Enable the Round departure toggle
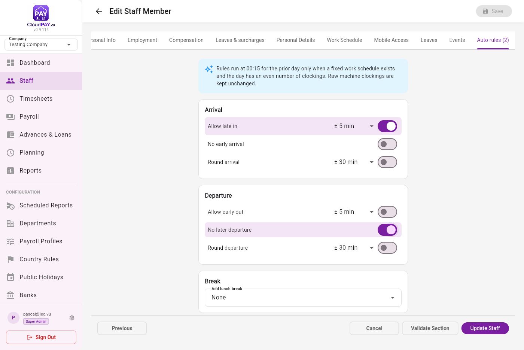Image resolution: width=524 pixels, height=350 pixels. [387, 248]
